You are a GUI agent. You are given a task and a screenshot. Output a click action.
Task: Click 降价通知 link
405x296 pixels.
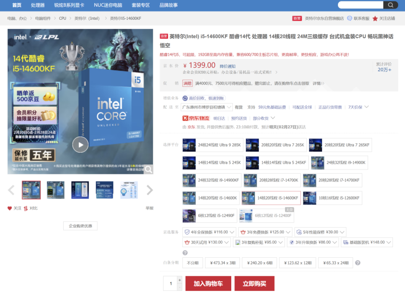click(x=227, y=66)
